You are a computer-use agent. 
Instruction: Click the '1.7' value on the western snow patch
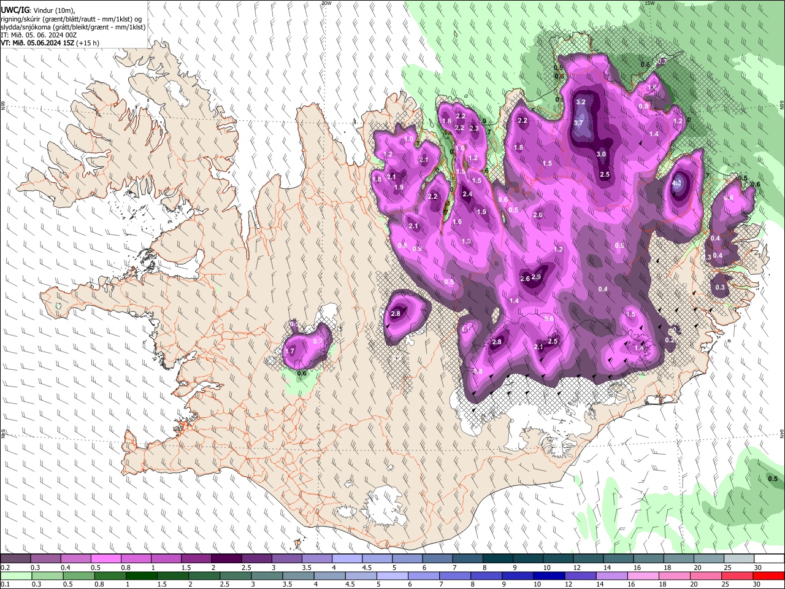pyautogui.click(x=290, y=352)
